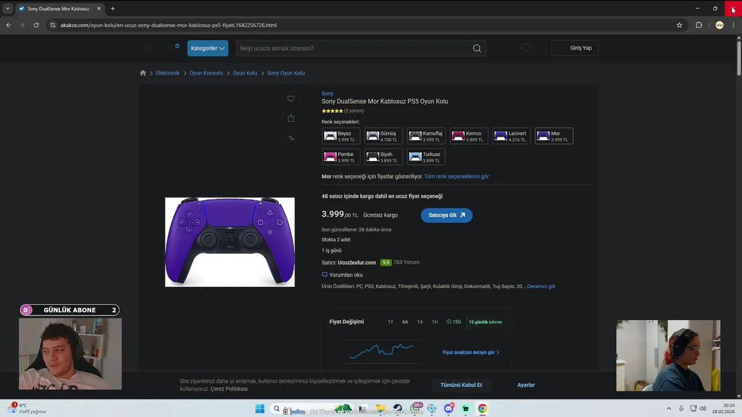Viewport: 742px width, 417px height.
Task: Select the Mor color option
Action: coord(554,136)
